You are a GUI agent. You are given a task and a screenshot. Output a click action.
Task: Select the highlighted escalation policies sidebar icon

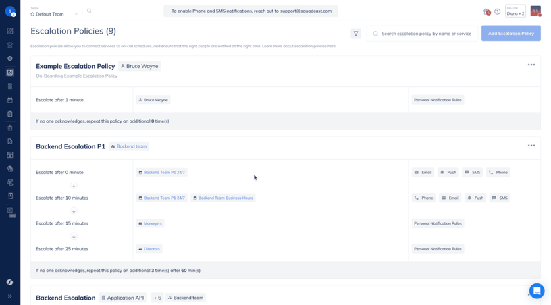(x=10, y=73)
